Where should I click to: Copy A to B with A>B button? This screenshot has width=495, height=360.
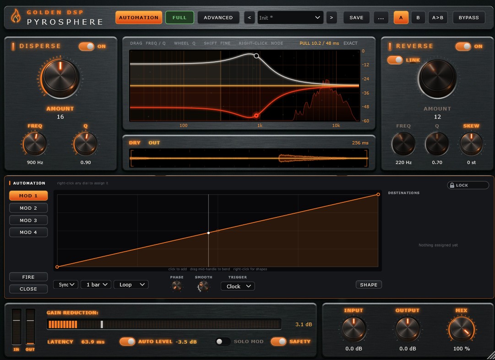tap(438, 18)
